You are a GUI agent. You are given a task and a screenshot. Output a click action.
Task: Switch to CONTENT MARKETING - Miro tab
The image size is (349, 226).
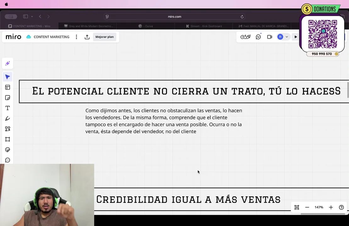(29, 26)
